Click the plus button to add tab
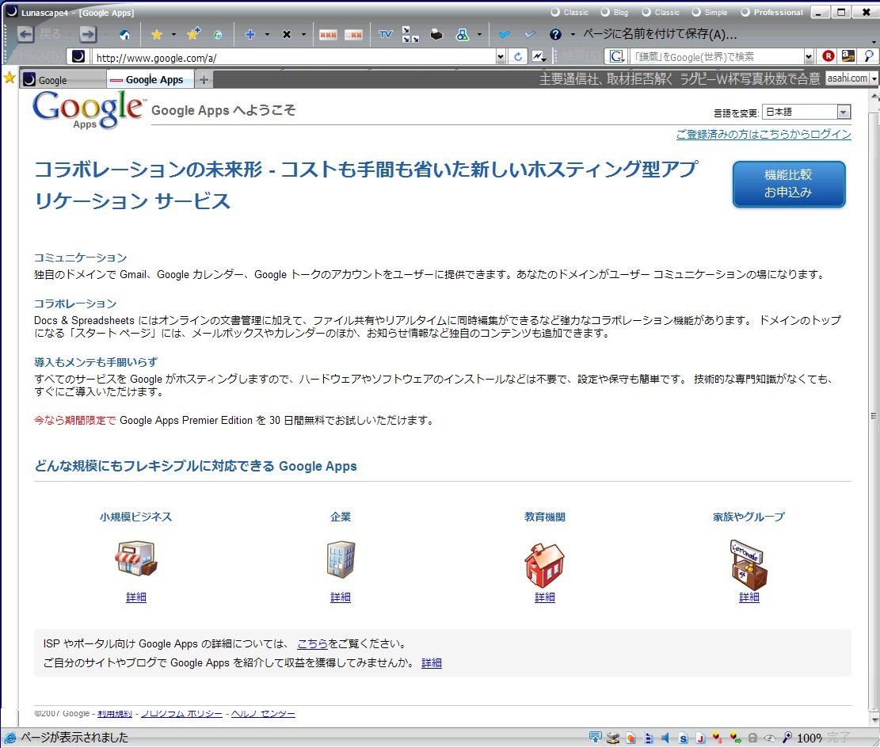The image size is (880, 748). 204,80
